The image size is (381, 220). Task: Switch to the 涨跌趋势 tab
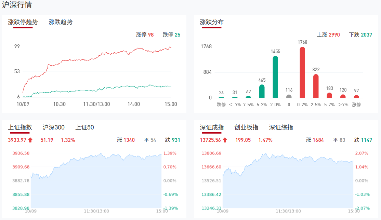point(61,22)
